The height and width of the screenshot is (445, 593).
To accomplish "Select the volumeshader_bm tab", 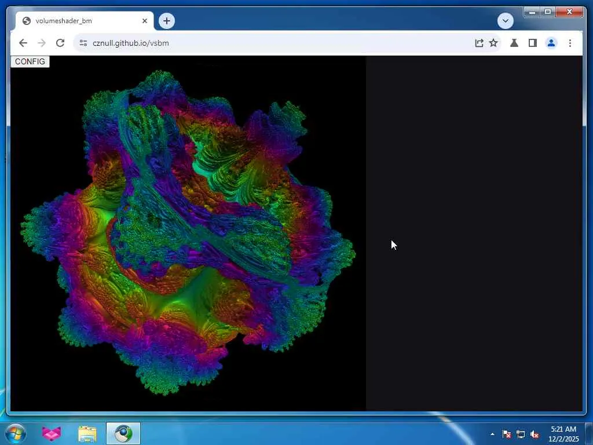I will click(x=85, y=21).
